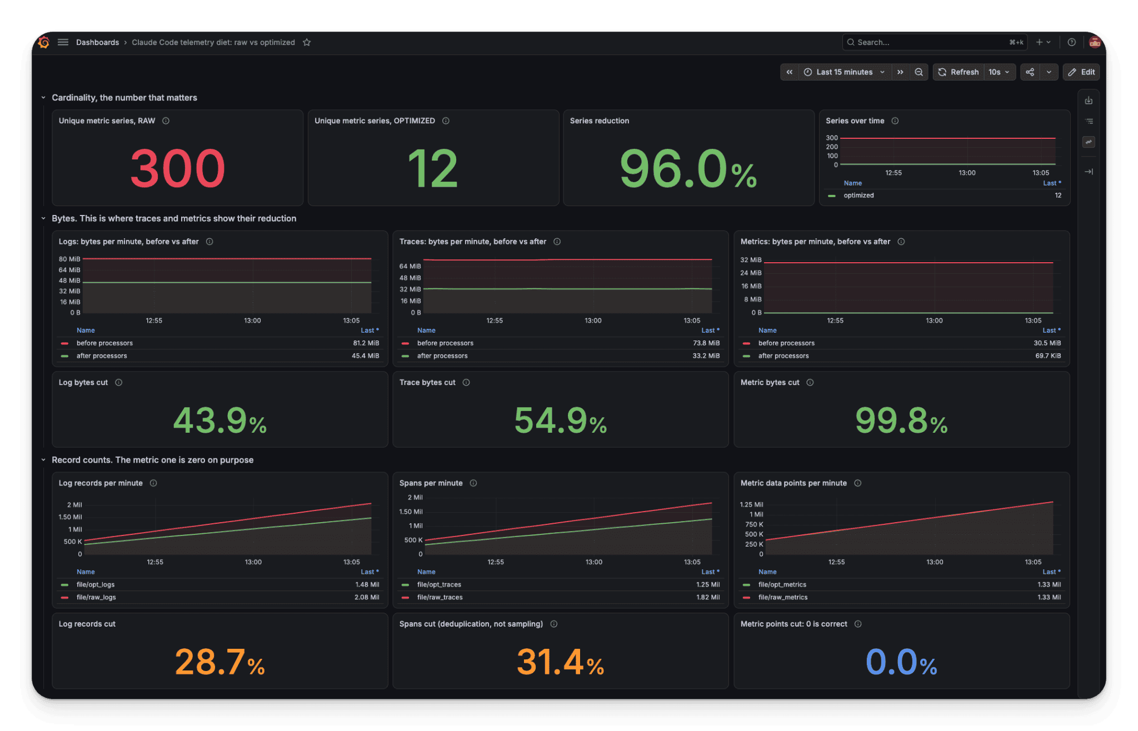Click the dashboard title breadcrumb
Screen dimensions: 1138x731
coord(213,42)
